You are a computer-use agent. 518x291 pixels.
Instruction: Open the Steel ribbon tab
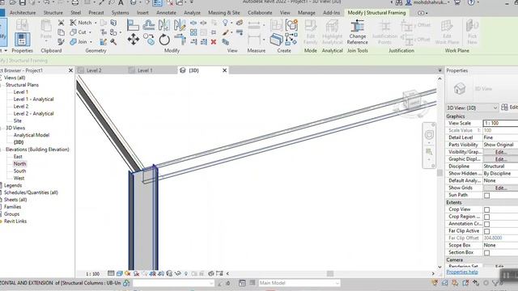coord(75,13)
